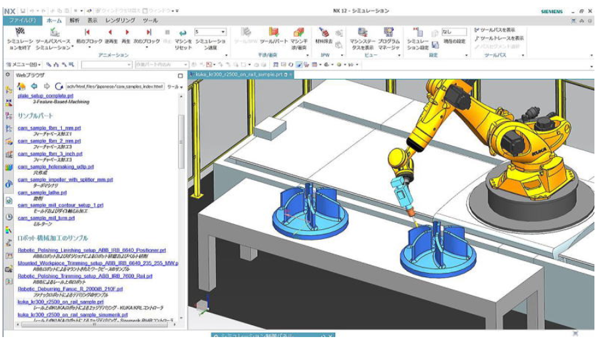
Task: Open Robotic_Deburring_Fanuc_R_2000iB_210F.prt link
Action: click(70, 289)
